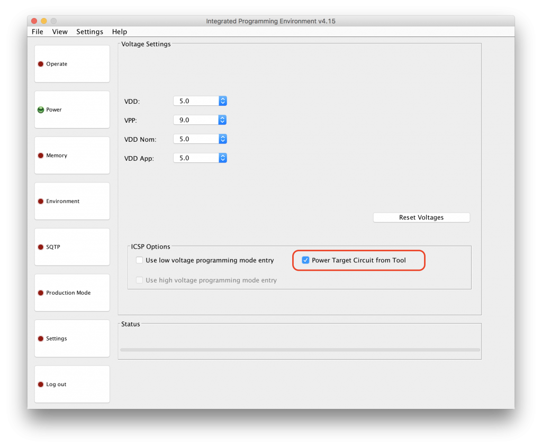Click the green Power status icon
The height and width of the screenshot is (448, 542).
click(41, 110)
